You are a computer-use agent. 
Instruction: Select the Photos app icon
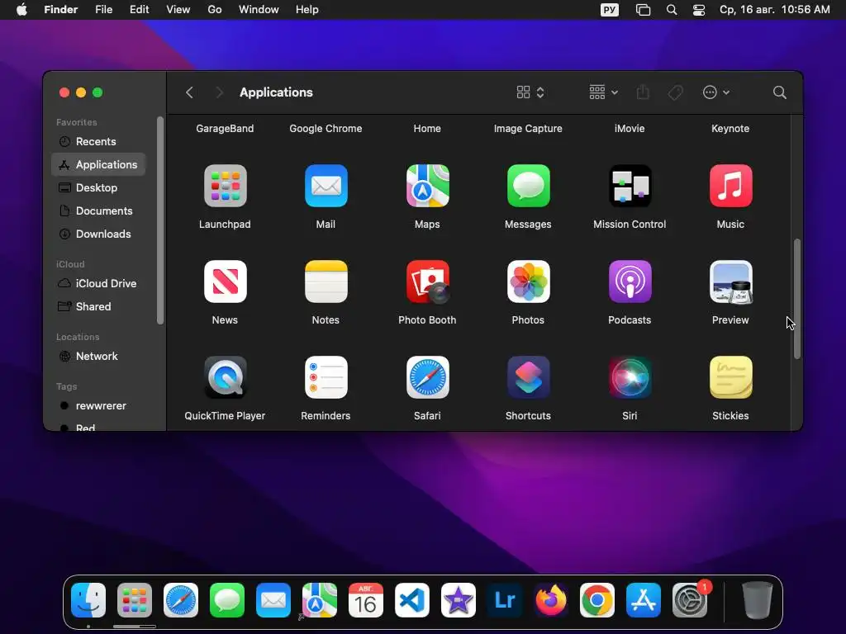(528, 282)
